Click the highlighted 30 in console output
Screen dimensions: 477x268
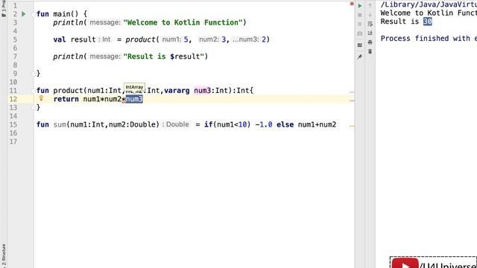427,22
